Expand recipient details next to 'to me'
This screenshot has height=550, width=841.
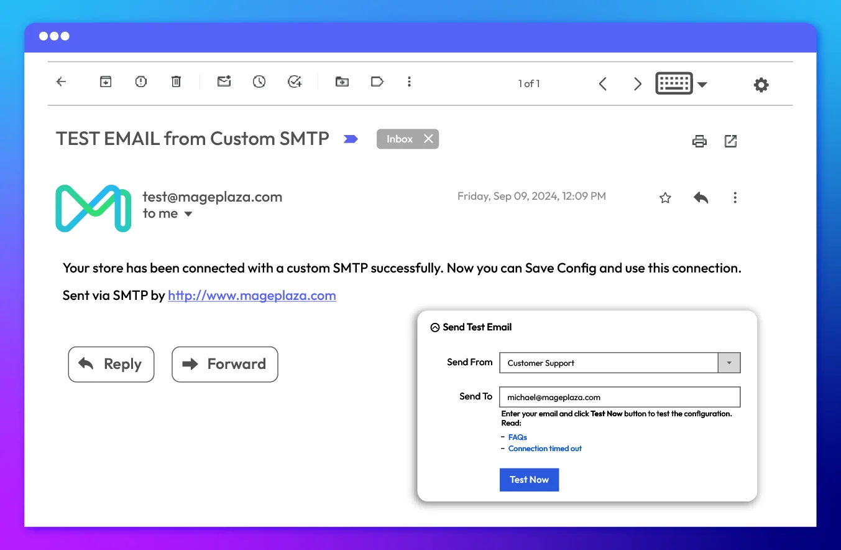pos(188,215)
